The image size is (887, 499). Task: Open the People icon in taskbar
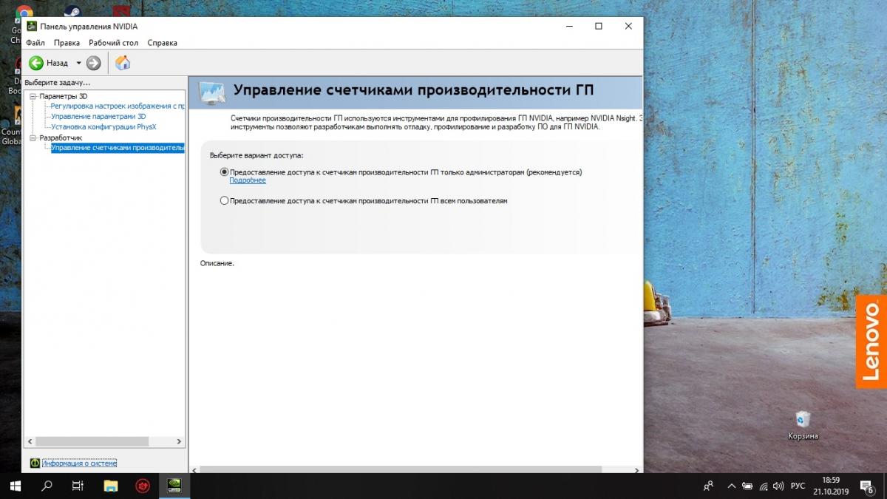(x=708, y=486)
